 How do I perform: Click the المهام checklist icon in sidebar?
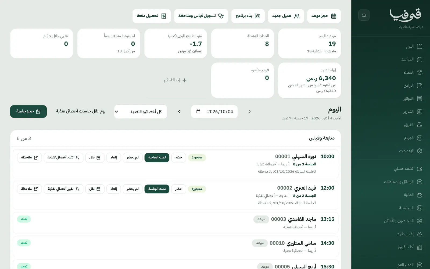(420, 138)
